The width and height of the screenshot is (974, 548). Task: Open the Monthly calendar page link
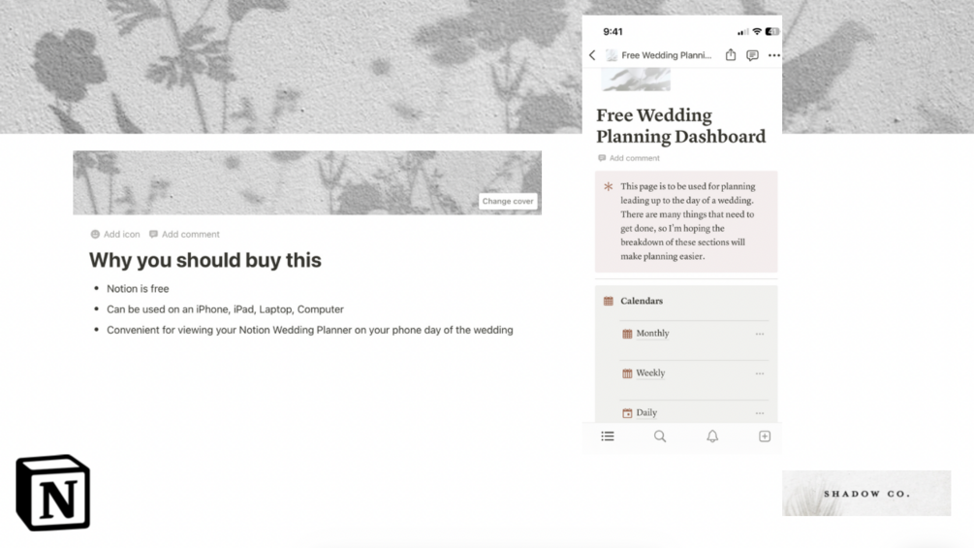[x=652, y=333]
